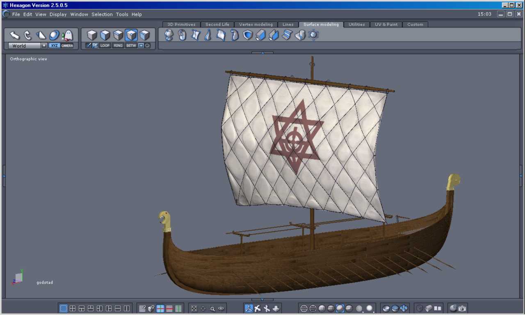Choose the plain white sphere display mode
Image resolution: width=525 pixels, height=315 pixels.
[x=370, y=308]
